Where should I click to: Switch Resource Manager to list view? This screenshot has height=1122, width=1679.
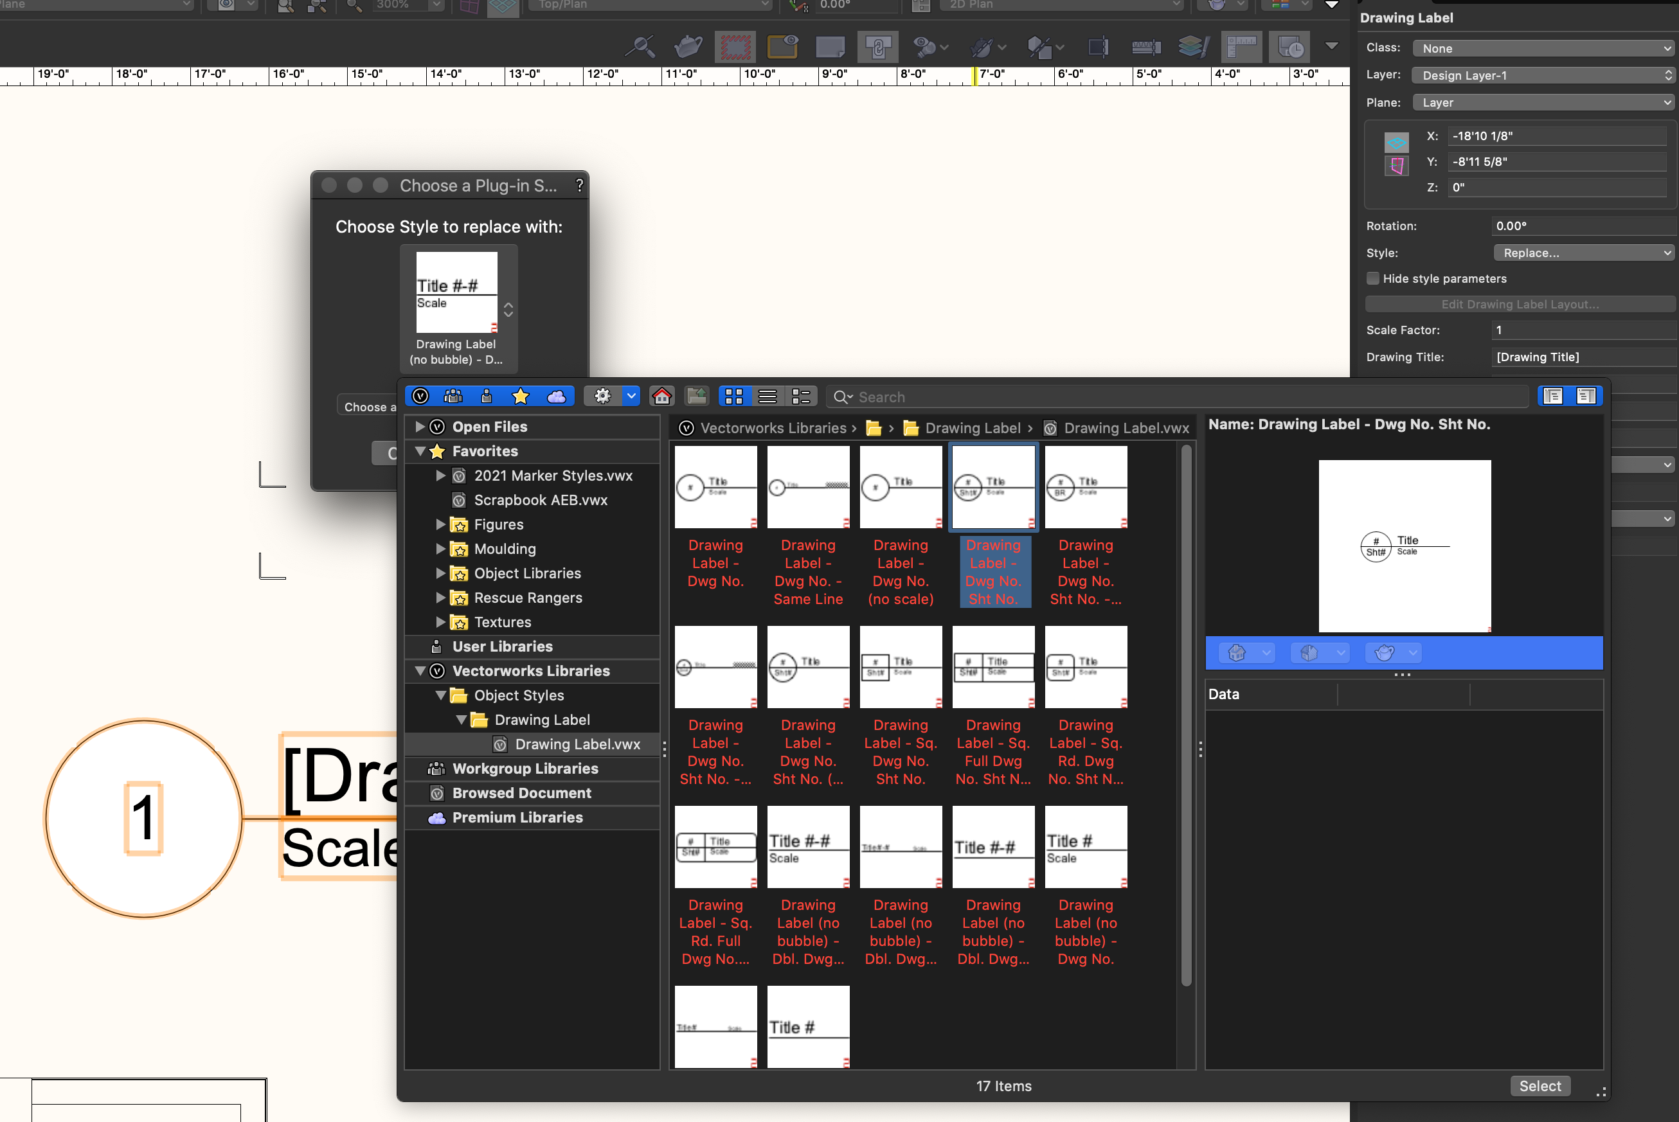pyautogui.click(x=768, y=396)
